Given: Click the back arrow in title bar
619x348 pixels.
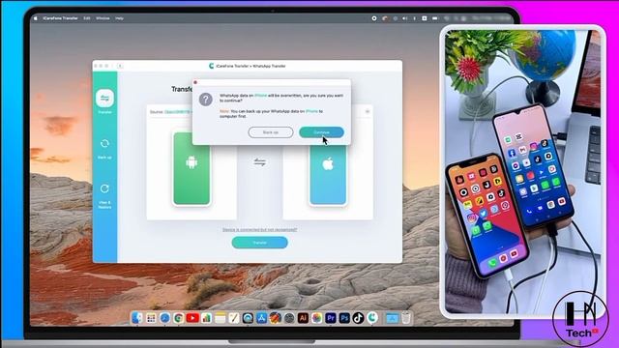Looking at the screenshot, I should (120, 66).
